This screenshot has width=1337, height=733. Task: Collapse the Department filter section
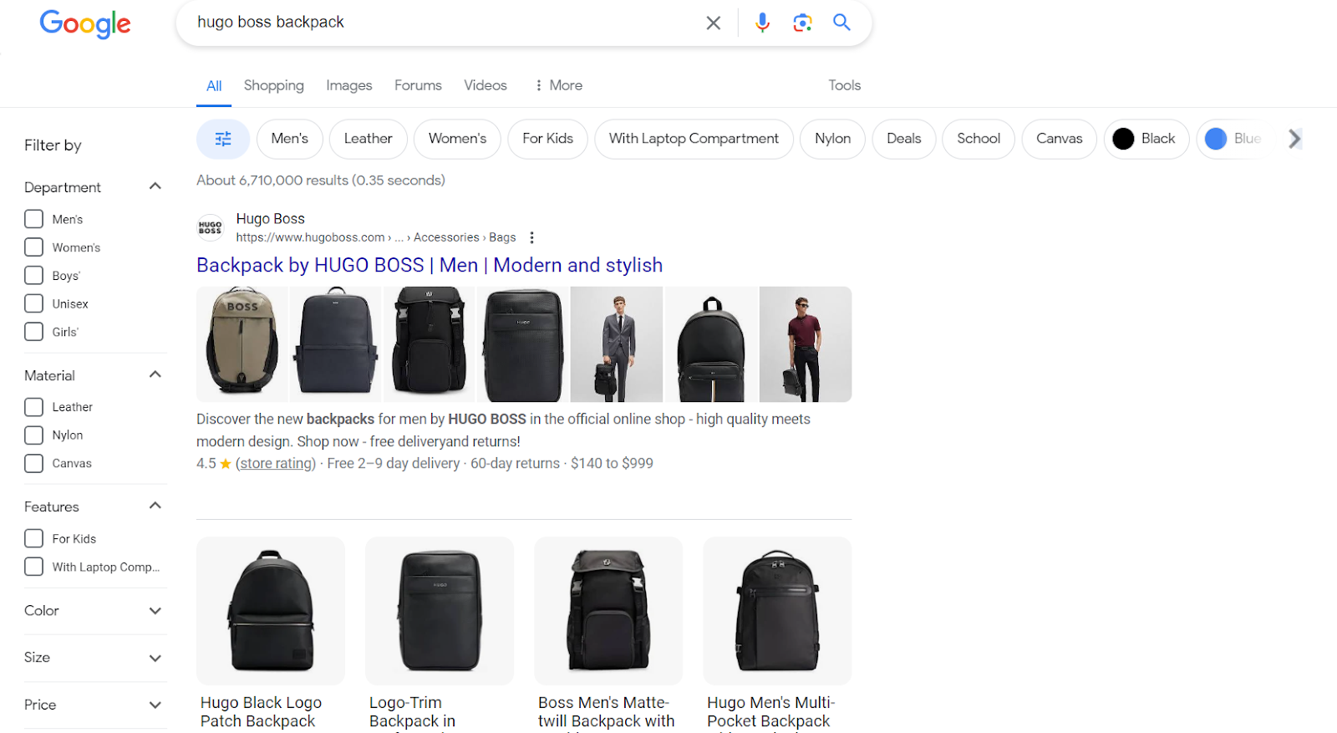155,186
